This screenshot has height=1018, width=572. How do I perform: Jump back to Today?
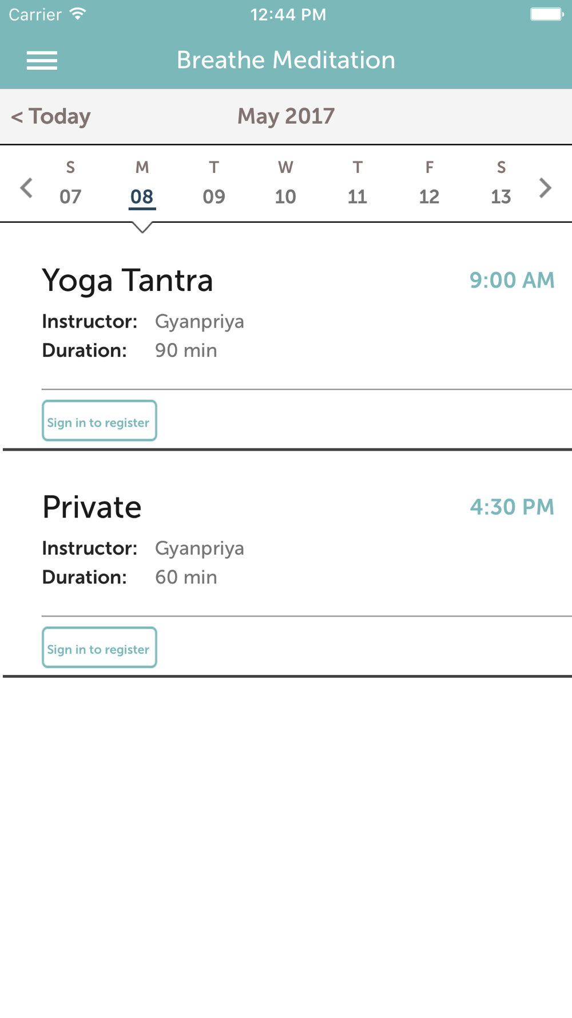(51, 116)
